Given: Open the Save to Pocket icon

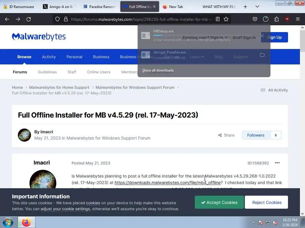Looking at the screenshot, I should (255, 19).
